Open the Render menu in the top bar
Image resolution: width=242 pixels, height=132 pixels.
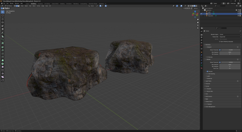[12, 3]
